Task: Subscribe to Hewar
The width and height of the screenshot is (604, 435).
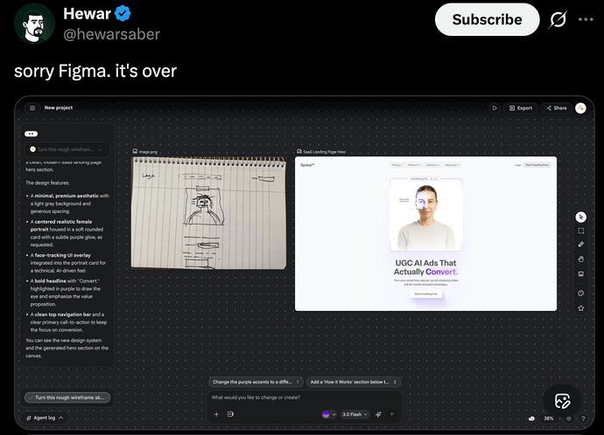Action: tap(487, 19)
